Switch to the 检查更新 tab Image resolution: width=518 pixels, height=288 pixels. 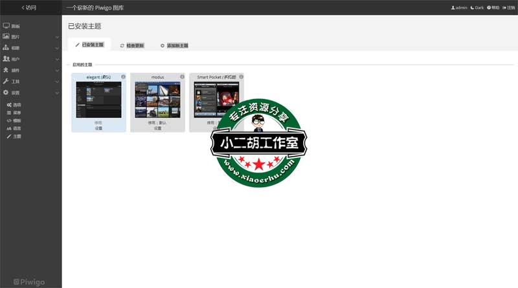(132, 45)
